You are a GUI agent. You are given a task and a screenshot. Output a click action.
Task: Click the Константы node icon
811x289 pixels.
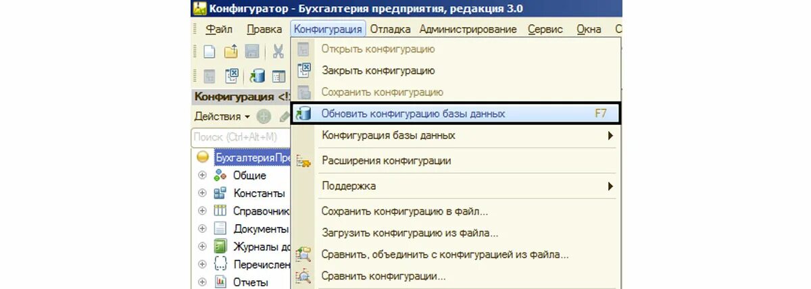coord(220,192)
